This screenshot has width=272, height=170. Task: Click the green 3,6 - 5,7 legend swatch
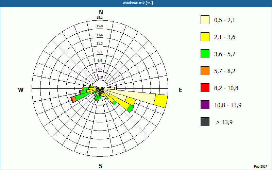pos(205,54)
